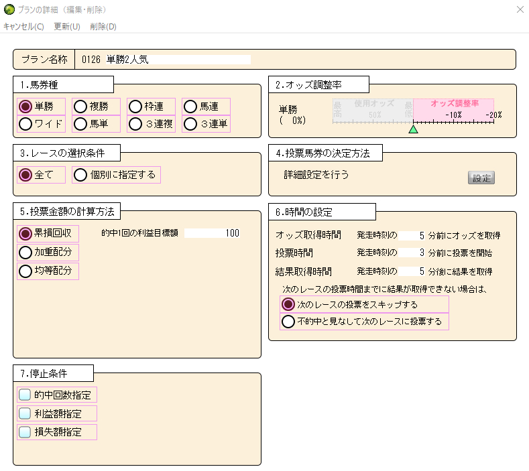Click the 単勝 ( 0%) odds label

tap(292, 115)
